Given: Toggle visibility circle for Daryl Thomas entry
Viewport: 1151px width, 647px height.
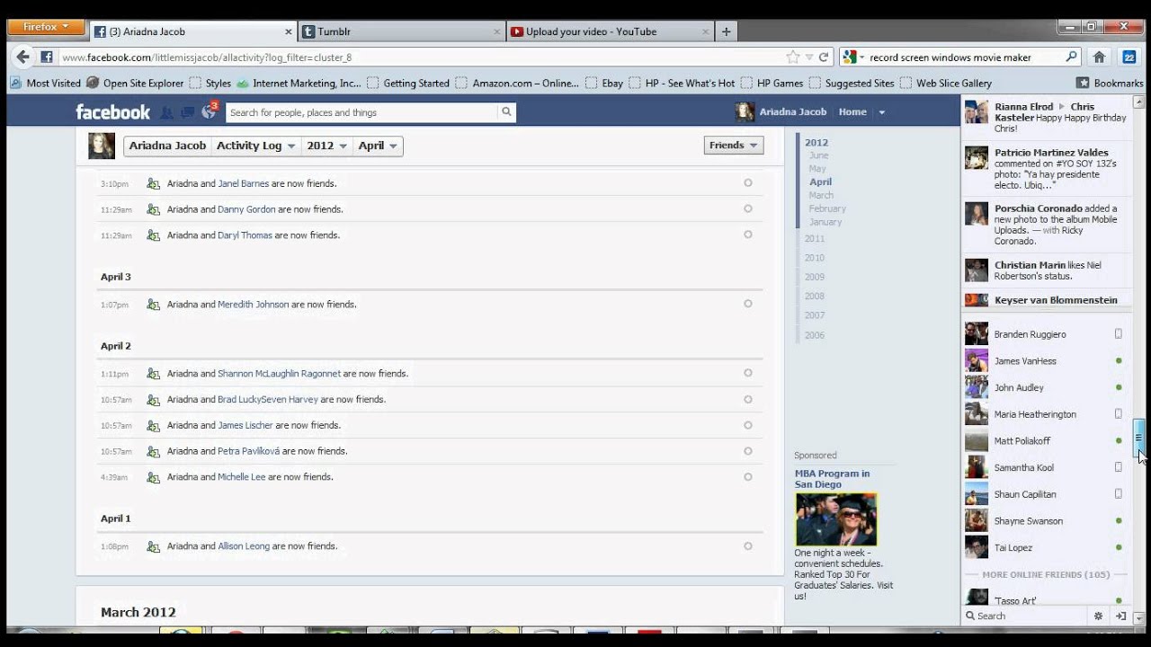Looking at the screenshot, I should (x=747, y=235).
